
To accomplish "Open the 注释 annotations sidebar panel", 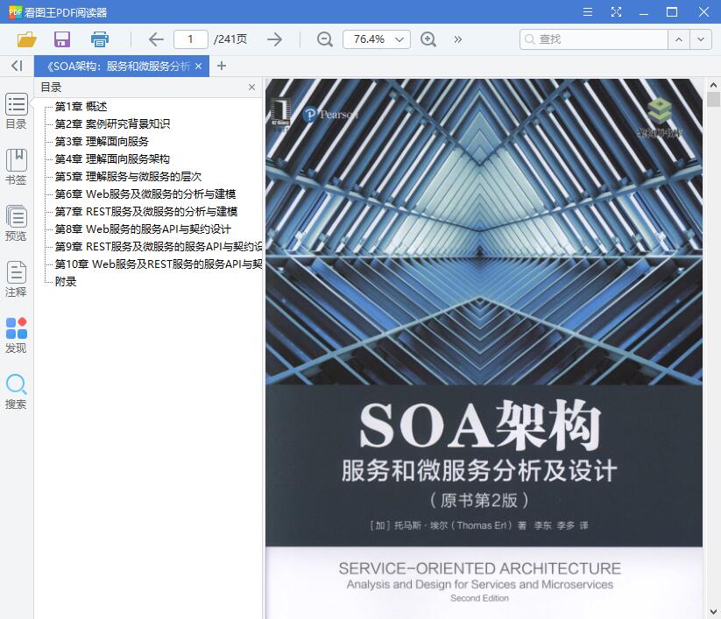I will pos(16,279).
